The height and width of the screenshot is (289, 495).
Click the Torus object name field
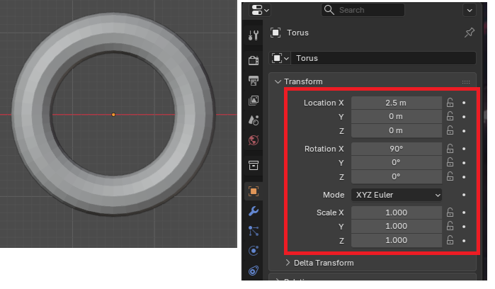point(382,58)
